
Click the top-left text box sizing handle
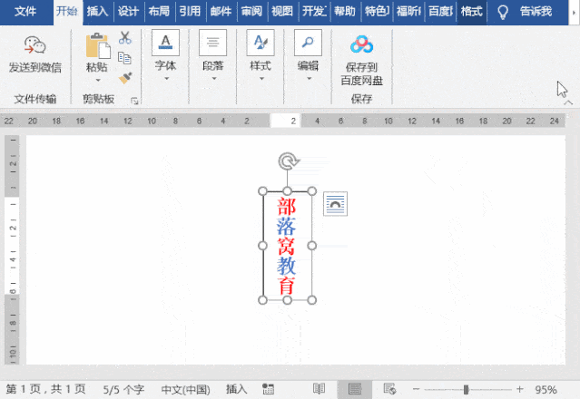click(x=262, y=191)
